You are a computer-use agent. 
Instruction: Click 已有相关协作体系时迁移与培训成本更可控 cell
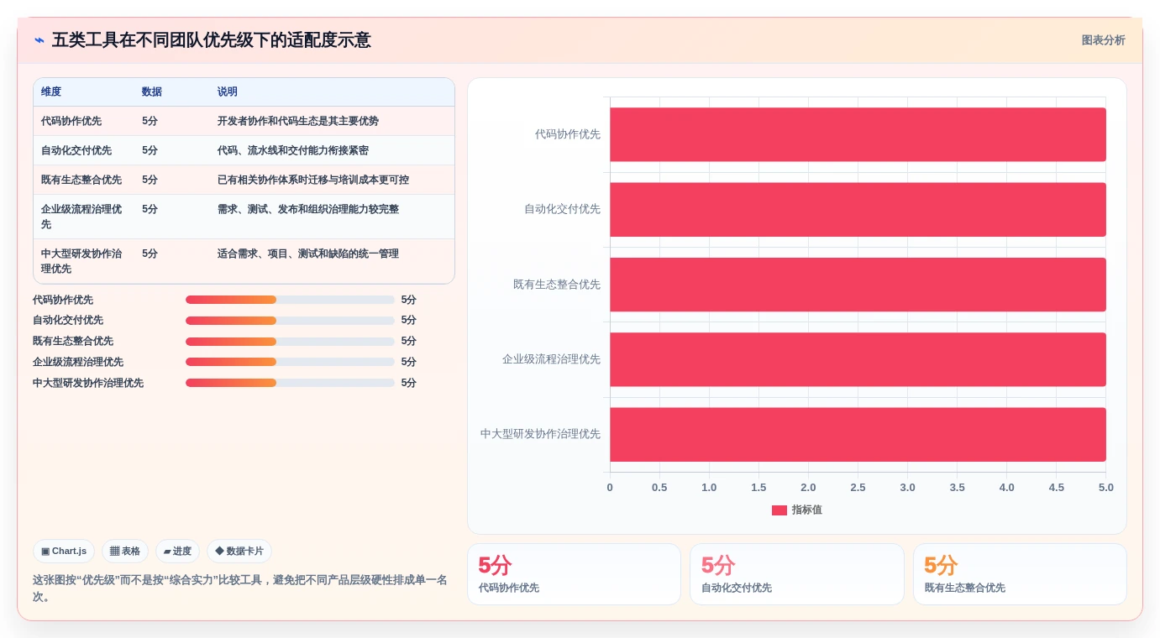pyautogui.click(x=313, y=180)
